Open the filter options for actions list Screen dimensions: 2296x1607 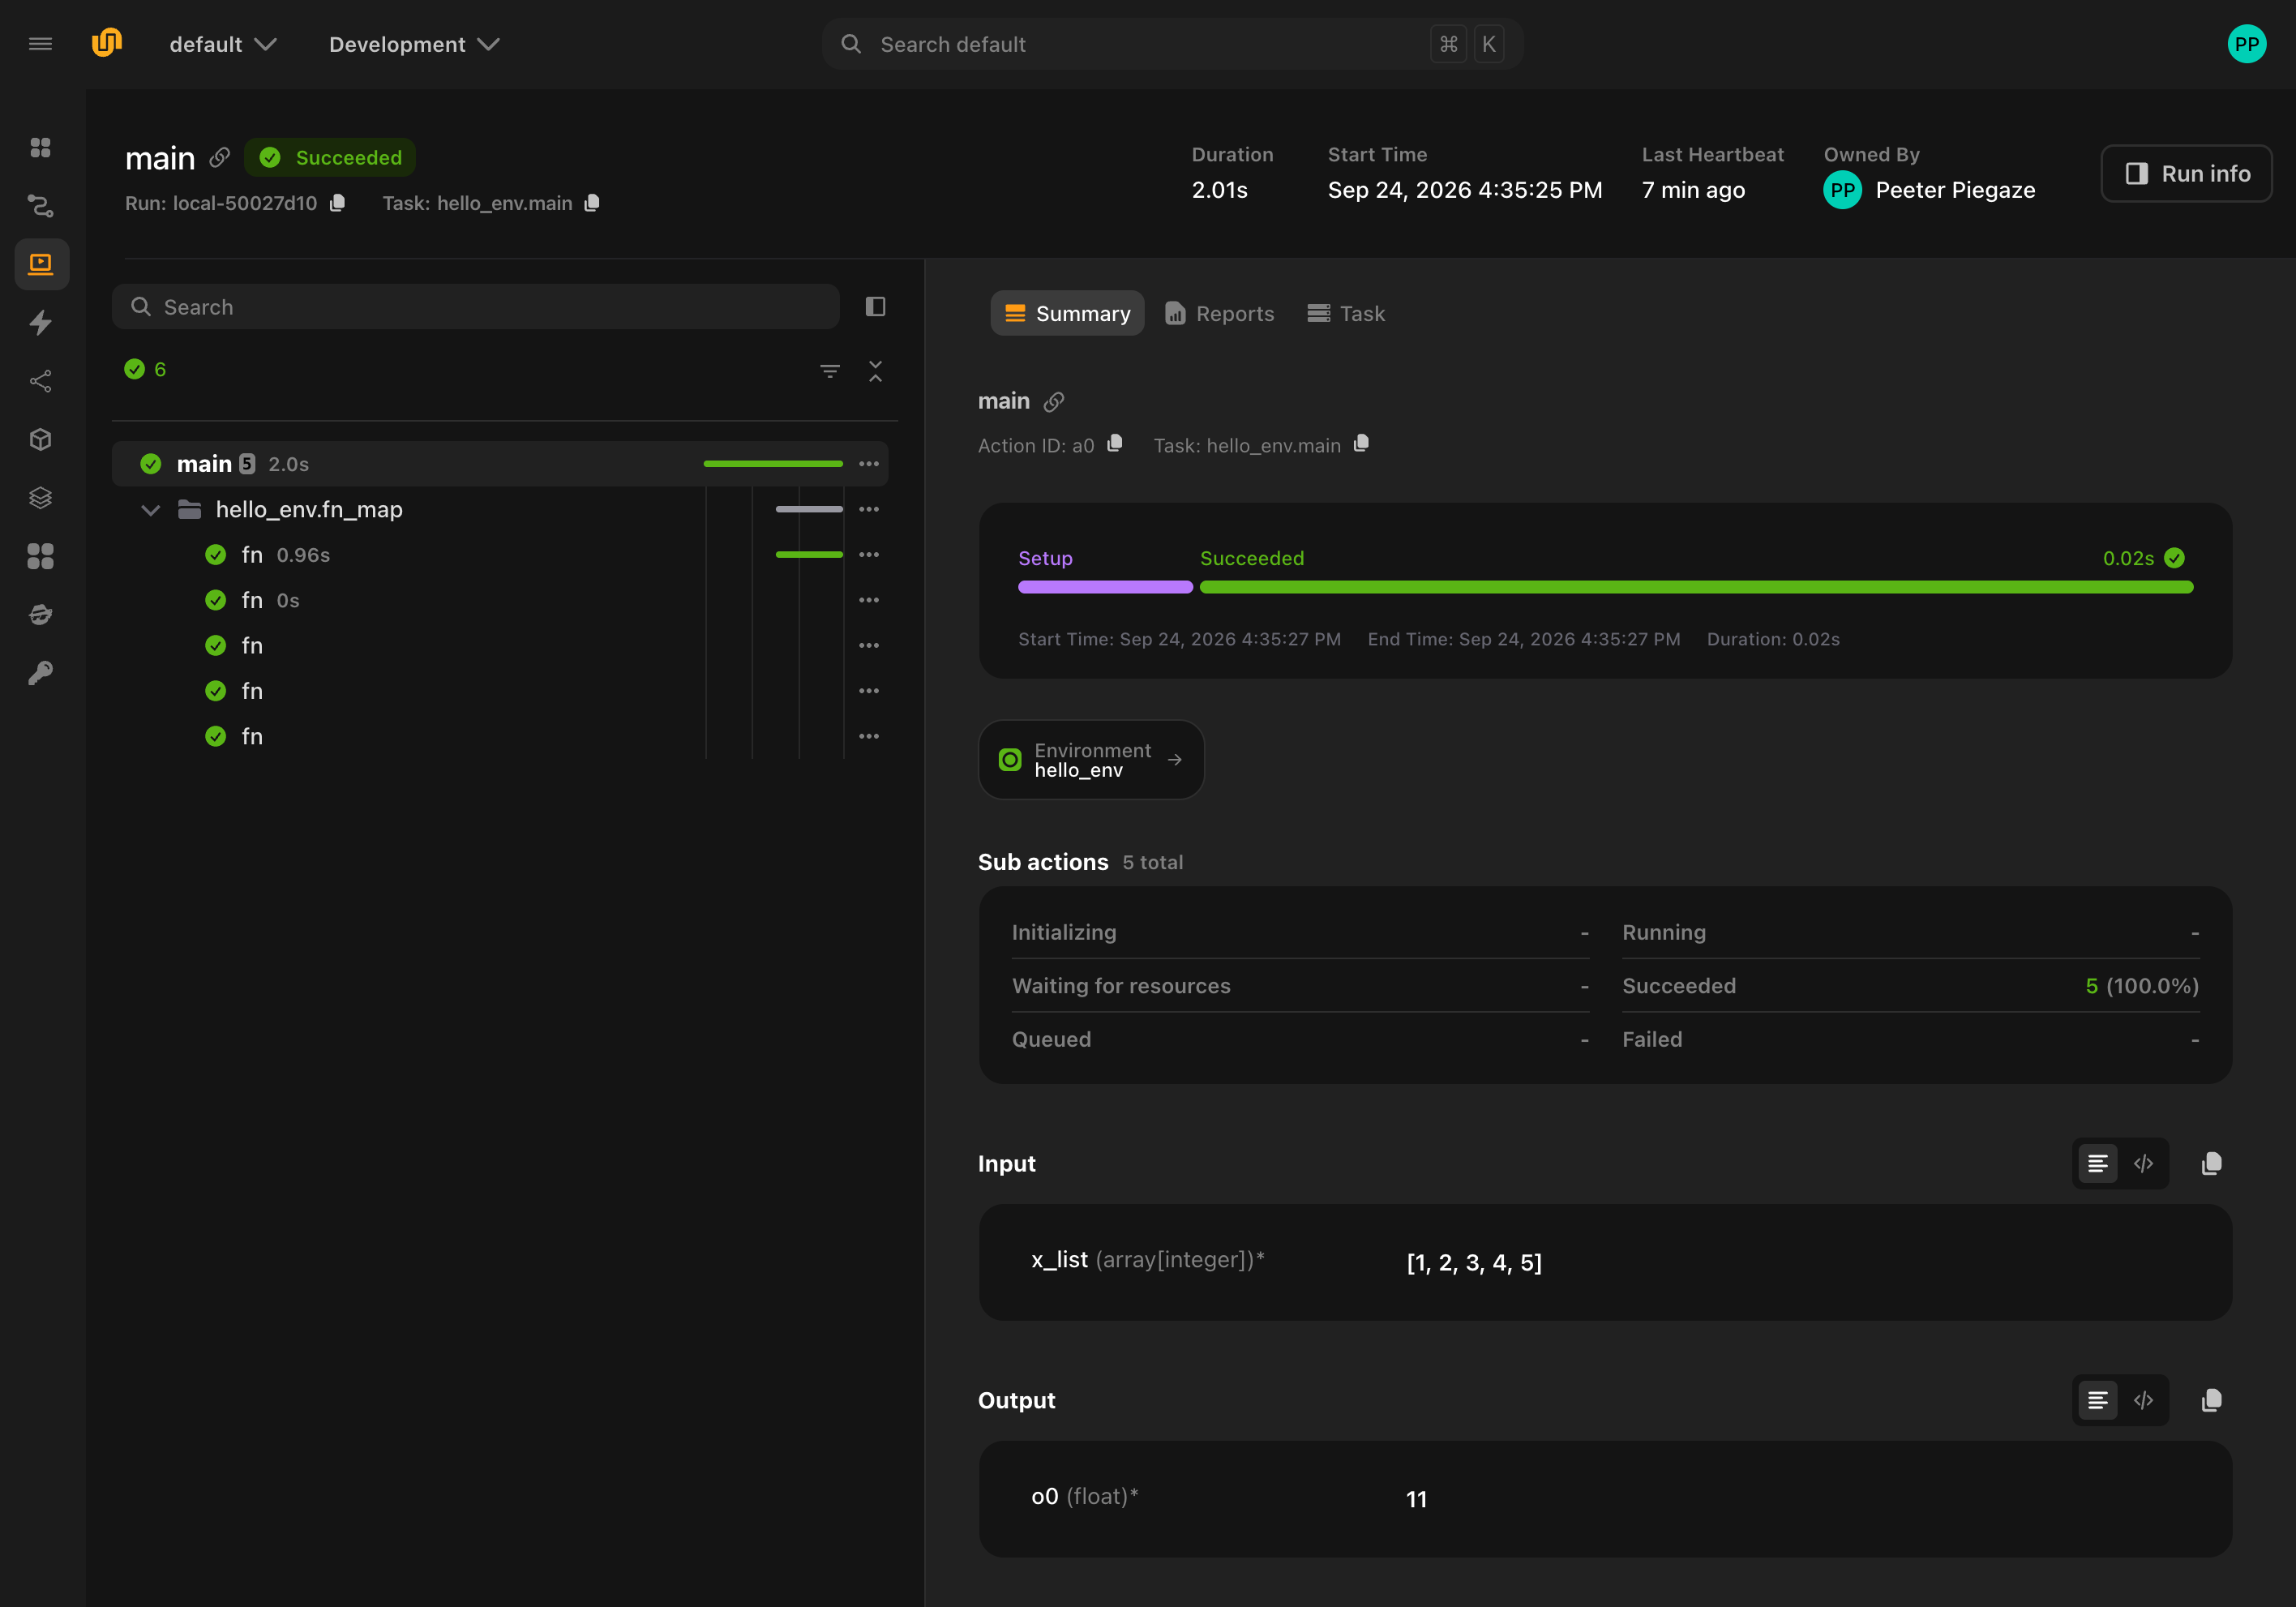pos(830,371)
